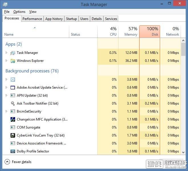Select the APN Updater (32 bit) name
The height and width of the screenshot is (171, 188).
32,95
